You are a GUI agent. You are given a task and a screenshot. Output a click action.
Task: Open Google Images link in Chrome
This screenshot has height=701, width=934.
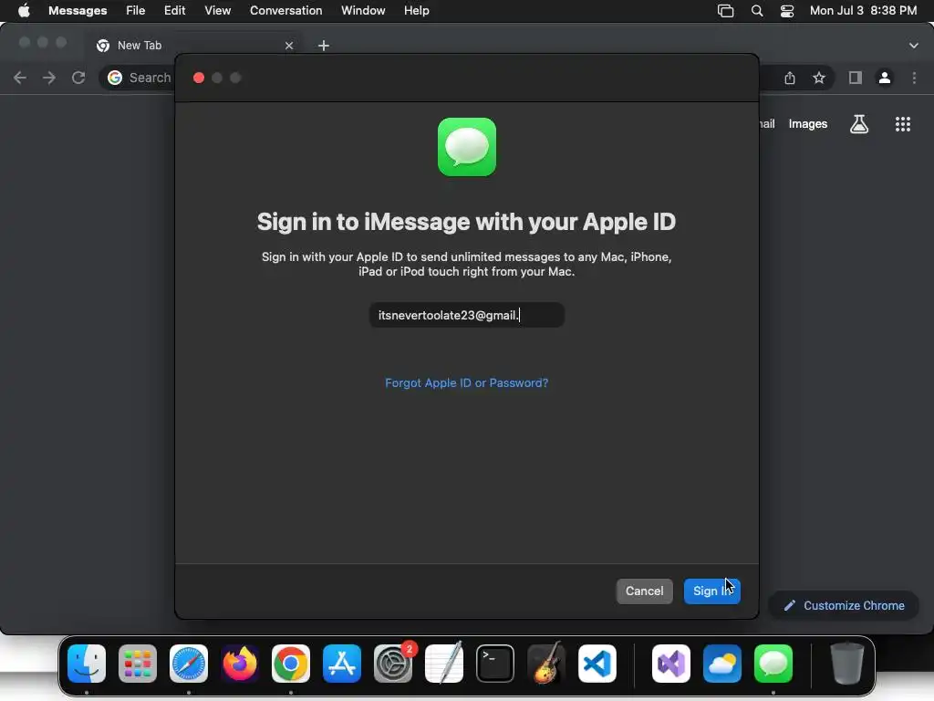point(808,124)
